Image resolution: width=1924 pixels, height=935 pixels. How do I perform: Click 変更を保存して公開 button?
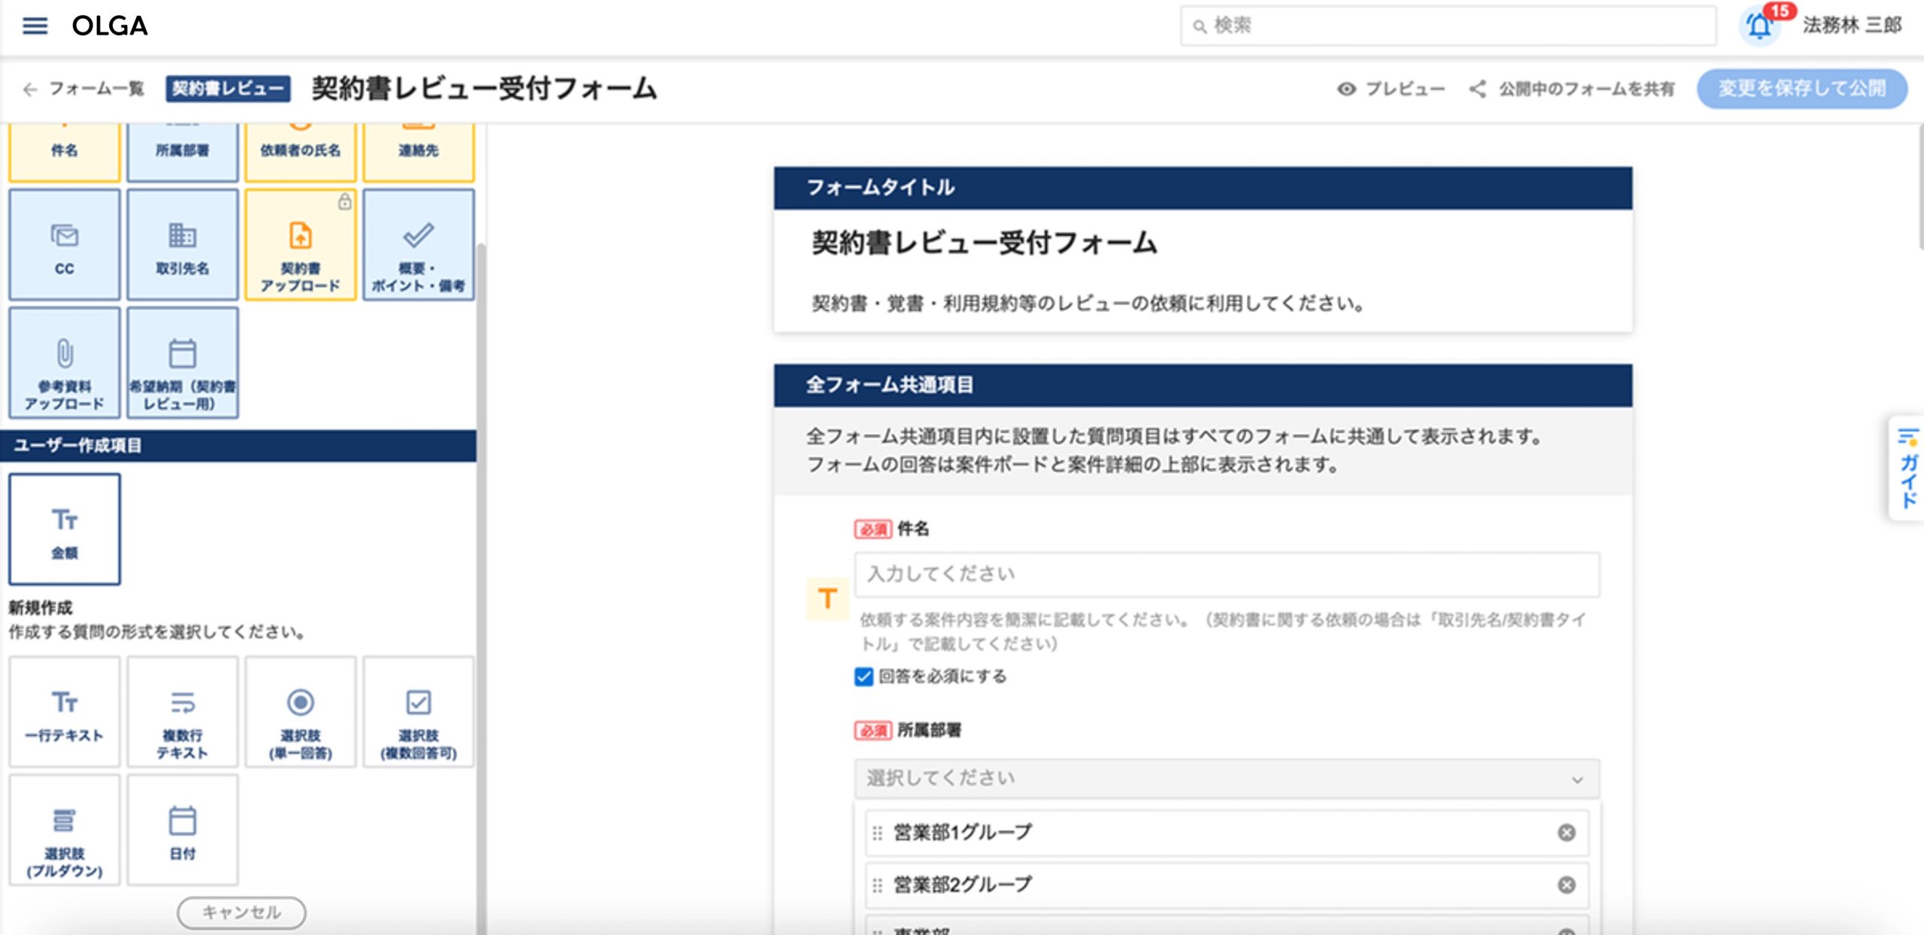pos(1801,89)
